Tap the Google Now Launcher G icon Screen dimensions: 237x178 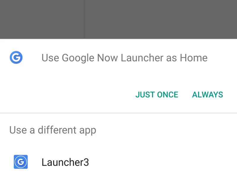pyautogui.click(x=16, y=58)
